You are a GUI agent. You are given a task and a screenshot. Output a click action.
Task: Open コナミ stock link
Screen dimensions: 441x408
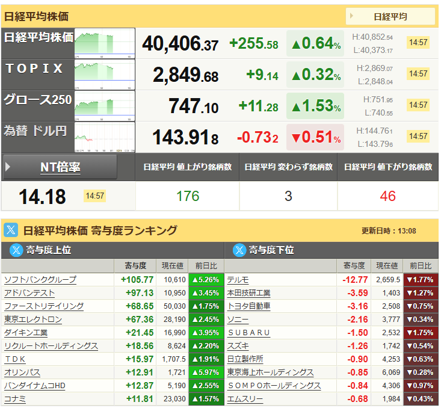[x=15, y=399]
